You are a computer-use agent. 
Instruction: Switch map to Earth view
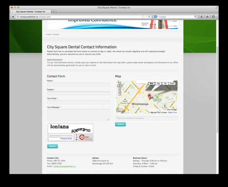point(172,83)
